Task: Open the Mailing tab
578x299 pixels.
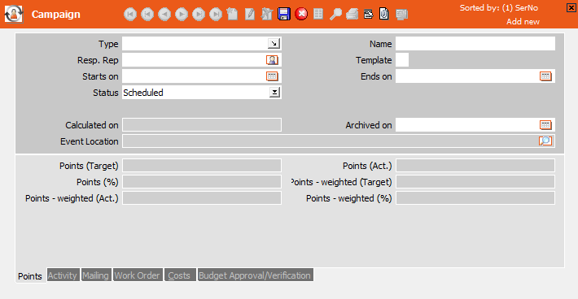Action: 95,275
